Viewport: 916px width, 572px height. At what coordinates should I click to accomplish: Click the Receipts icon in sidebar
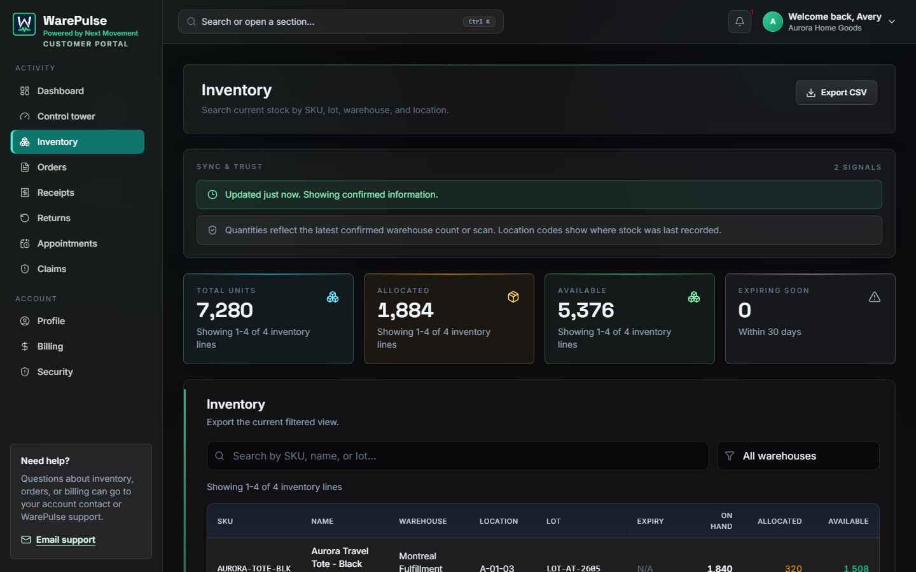tap(25, 193)
